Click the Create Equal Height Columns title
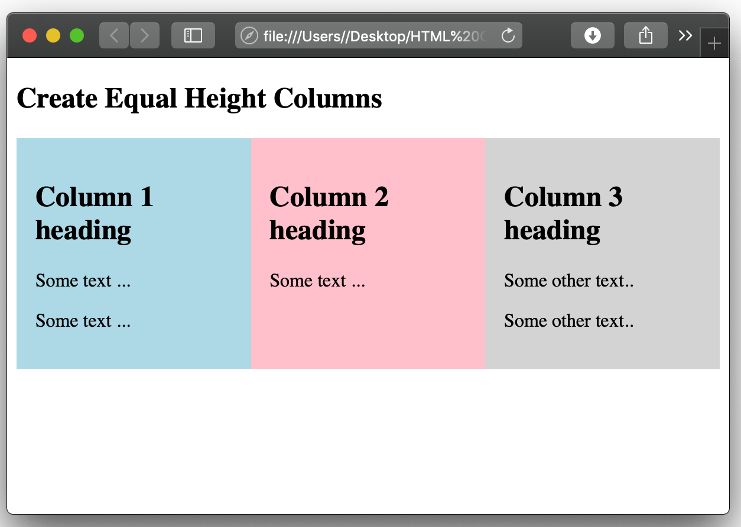 point(199,98)
